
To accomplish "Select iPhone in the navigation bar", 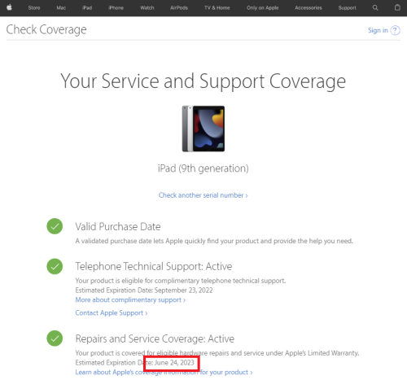I will [116, 8].
